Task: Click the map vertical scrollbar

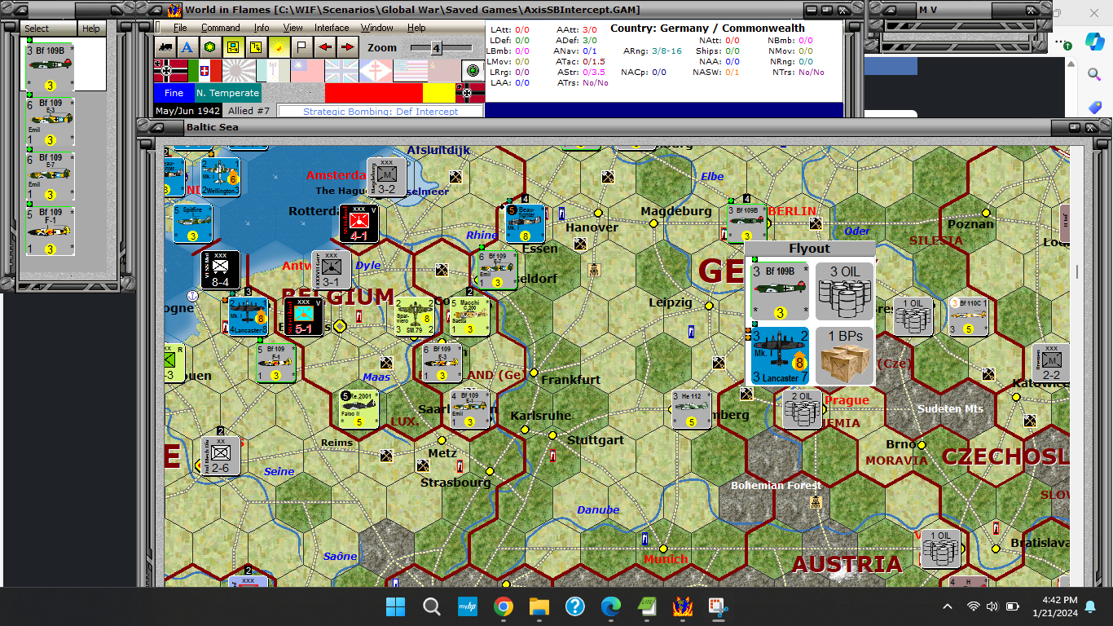Action: (1077, 365)
